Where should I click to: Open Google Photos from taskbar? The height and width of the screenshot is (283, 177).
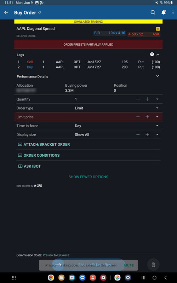point(118,278)
